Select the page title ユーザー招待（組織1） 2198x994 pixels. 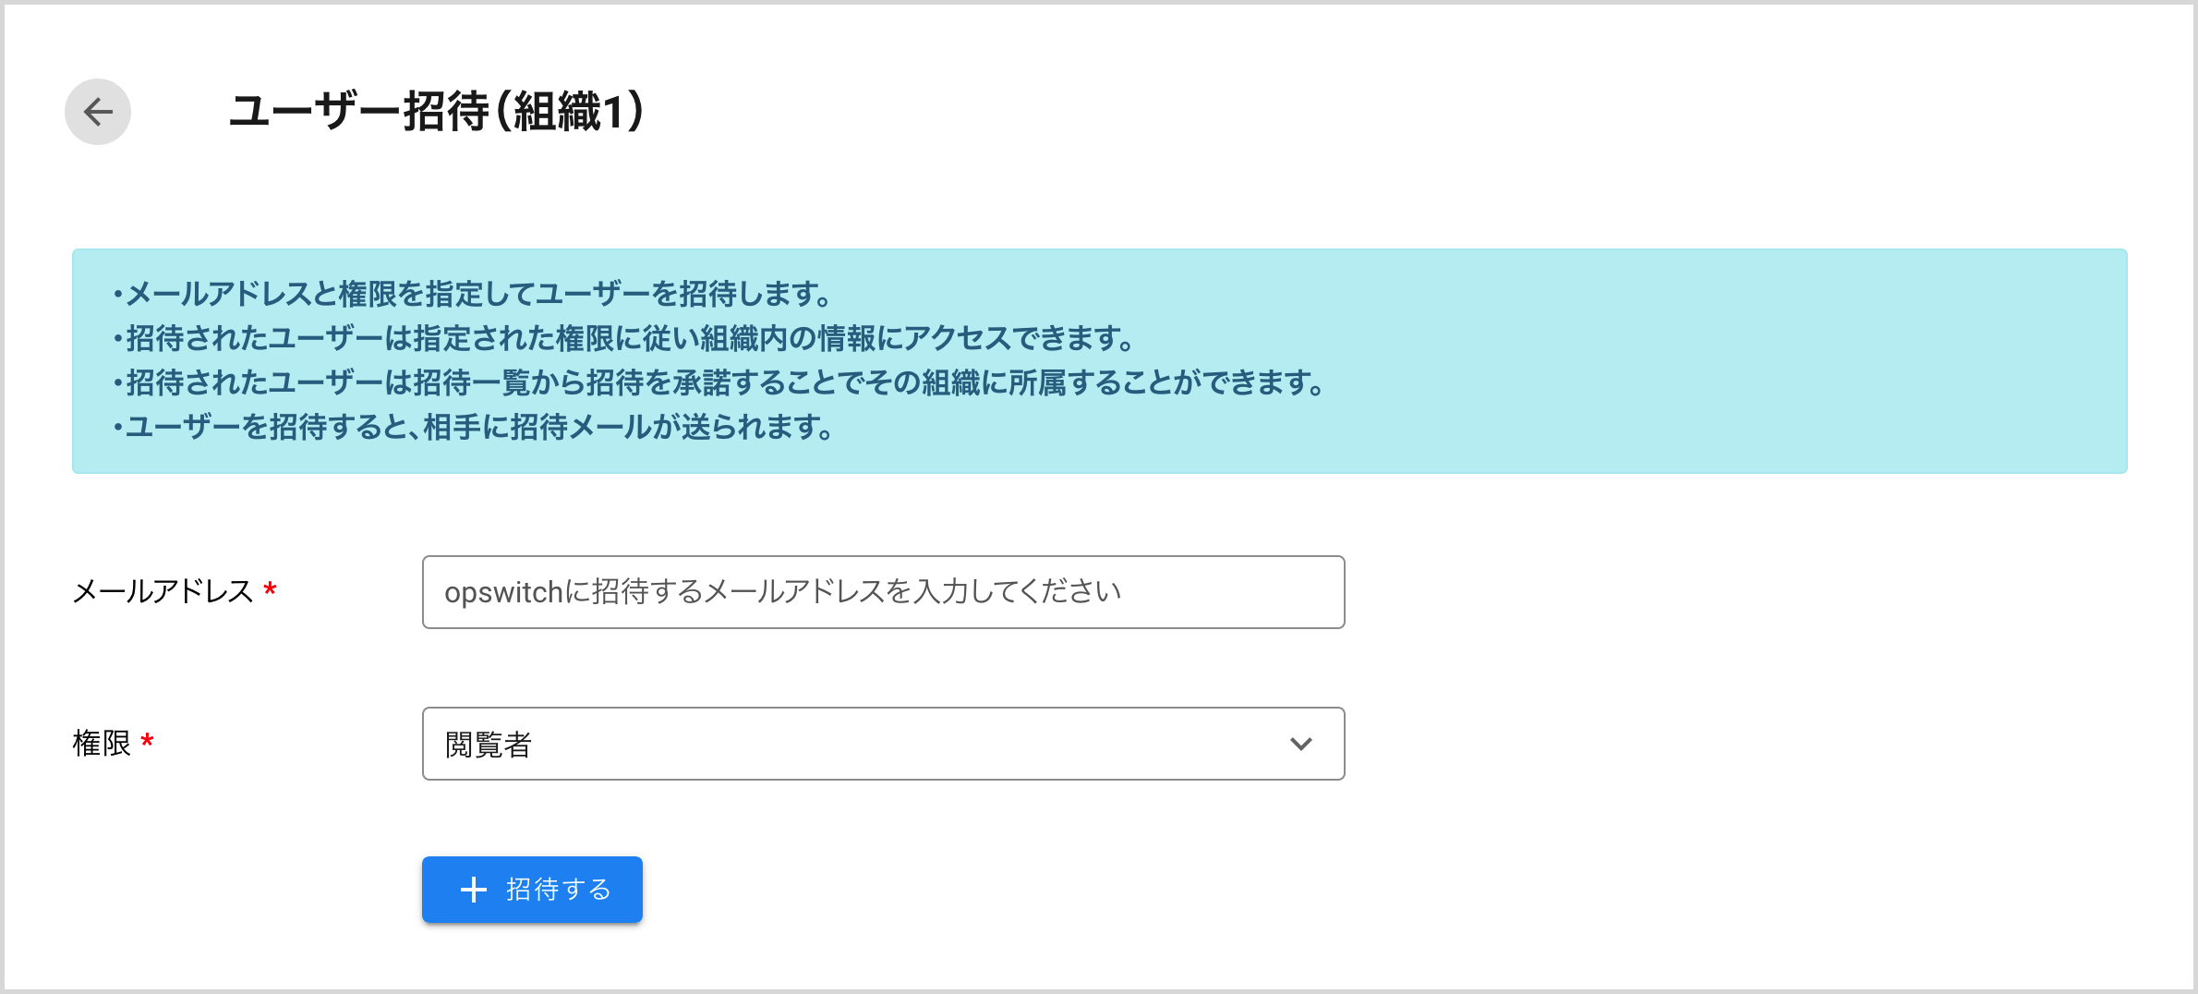[438, 111]
